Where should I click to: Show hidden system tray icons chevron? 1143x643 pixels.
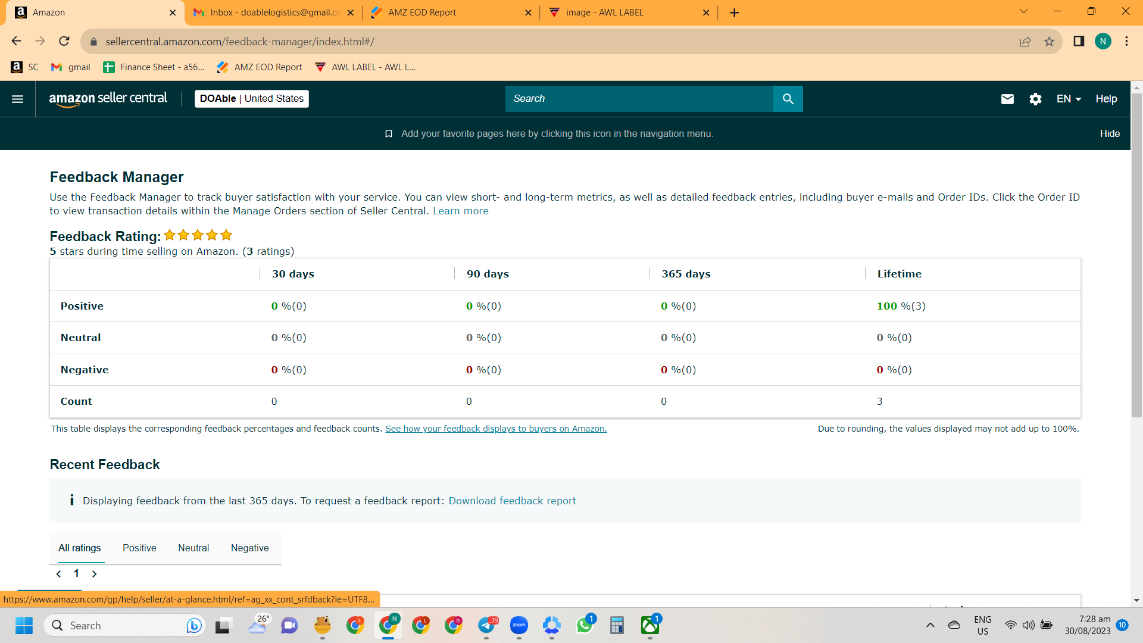point(930,625)
